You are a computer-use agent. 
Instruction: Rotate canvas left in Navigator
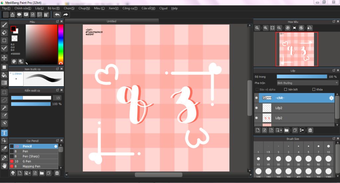(x=288, y=28)
